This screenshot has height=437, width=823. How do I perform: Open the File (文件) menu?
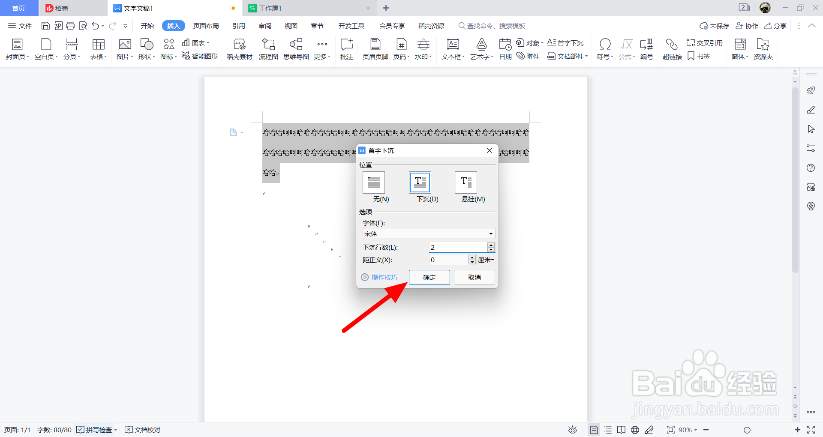click(x=20, y=26)
